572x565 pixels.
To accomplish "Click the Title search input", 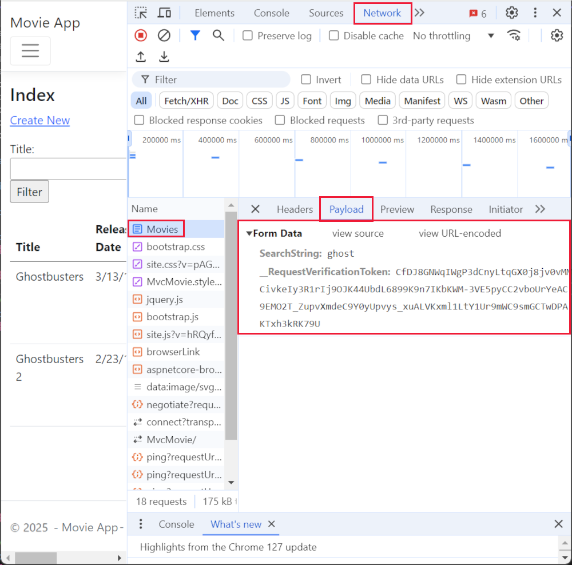I will tap(68, 169).
